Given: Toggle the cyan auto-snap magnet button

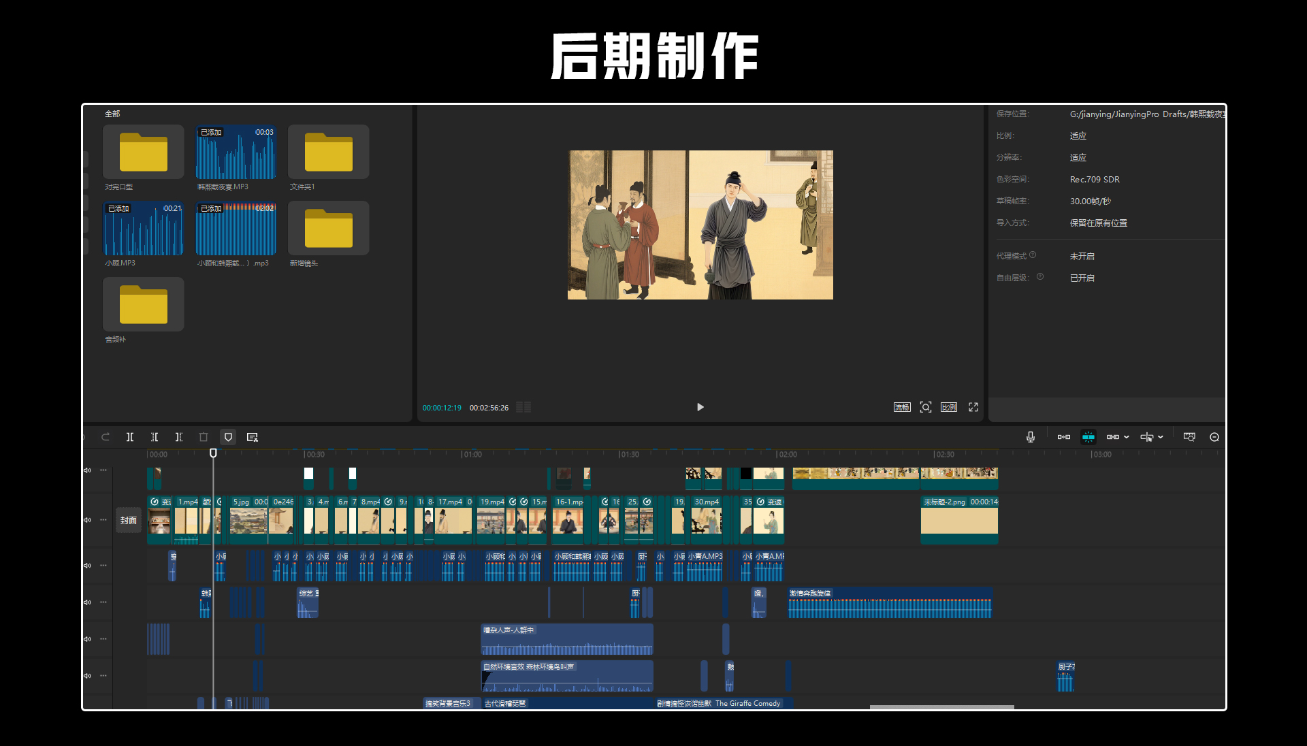Looking at the screenshot, I should [1088, 437].
